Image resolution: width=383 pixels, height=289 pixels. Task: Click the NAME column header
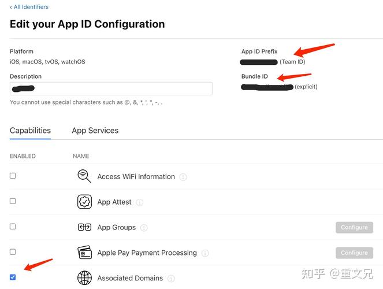tap(81, 156)
